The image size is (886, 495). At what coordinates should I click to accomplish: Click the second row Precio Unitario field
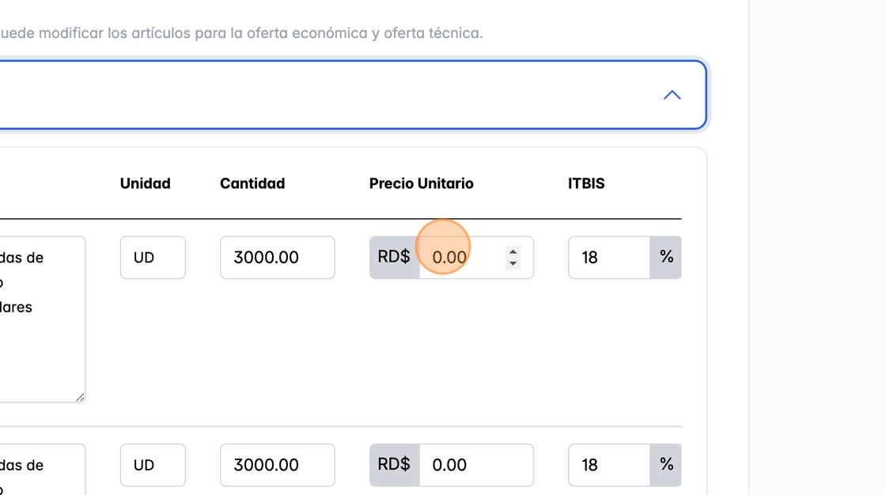pos(475,465)
